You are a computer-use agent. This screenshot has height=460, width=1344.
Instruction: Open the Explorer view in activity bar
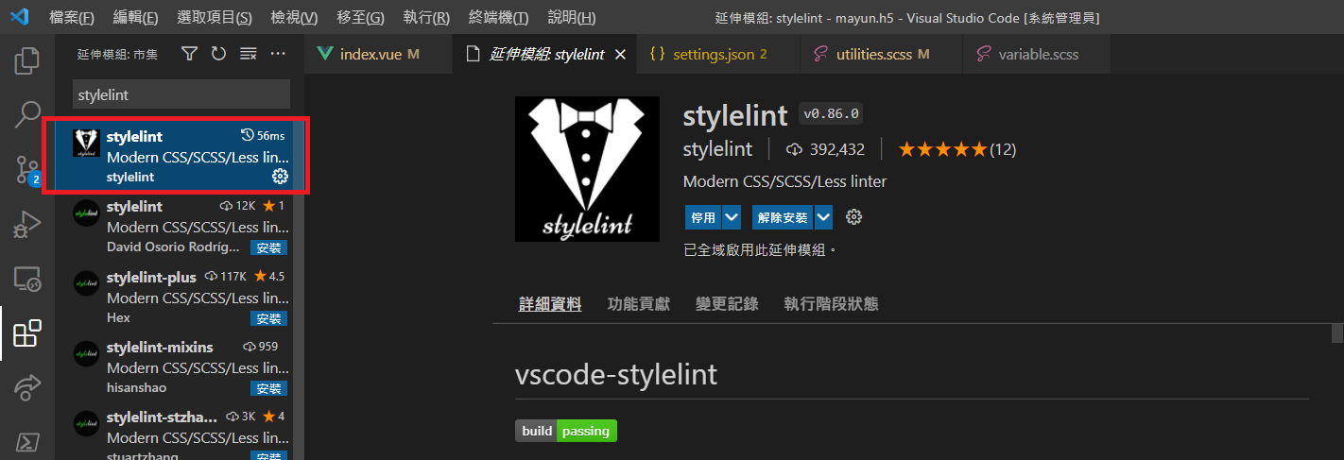coord(27,61)
